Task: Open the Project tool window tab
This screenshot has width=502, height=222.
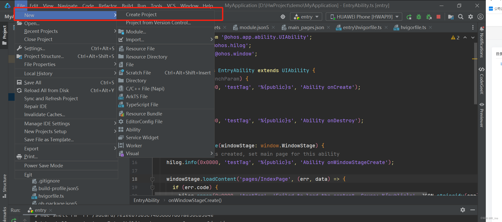Action: tap(5, 35)
